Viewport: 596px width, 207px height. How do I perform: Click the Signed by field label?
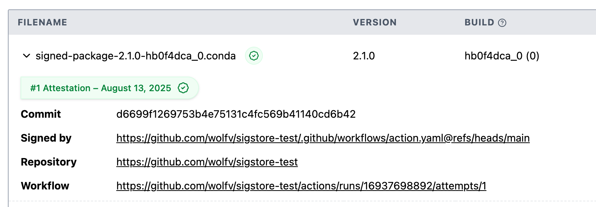click(x=46, y=138)
